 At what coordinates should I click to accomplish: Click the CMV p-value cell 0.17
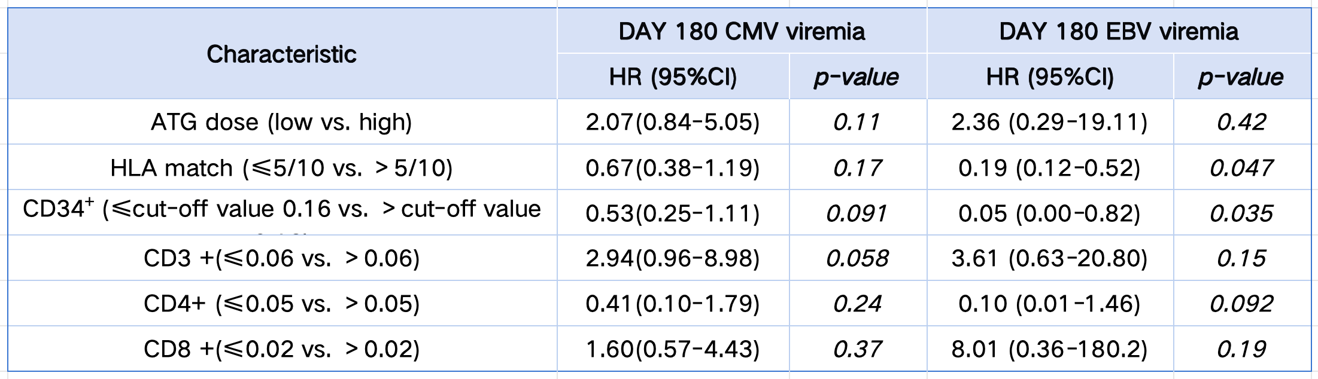pos(857,168)
